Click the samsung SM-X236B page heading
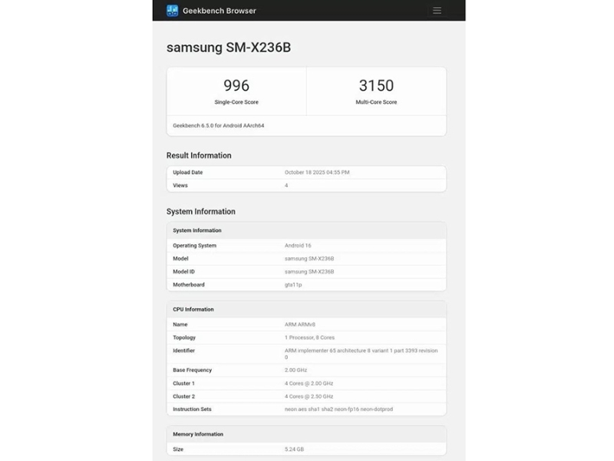Screen dimensions: 614x461 click(x=229, y=48)
